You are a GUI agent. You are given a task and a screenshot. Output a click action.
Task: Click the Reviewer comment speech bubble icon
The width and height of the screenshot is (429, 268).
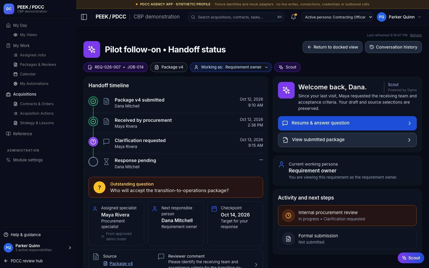161,257
